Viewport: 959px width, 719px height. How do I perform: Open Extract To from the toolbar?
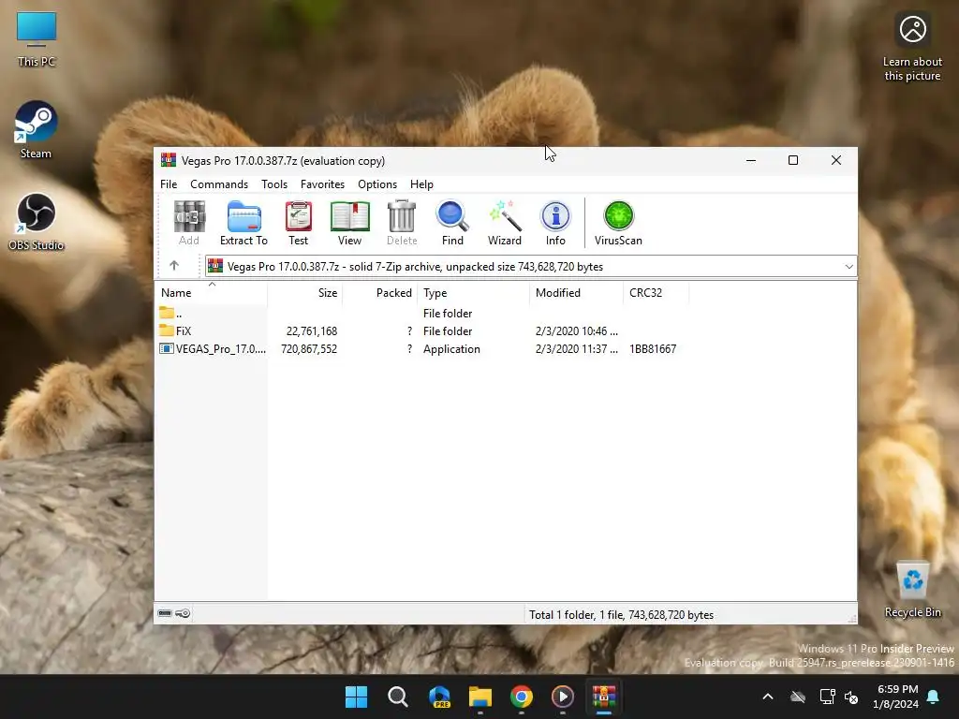click(243, 223)
